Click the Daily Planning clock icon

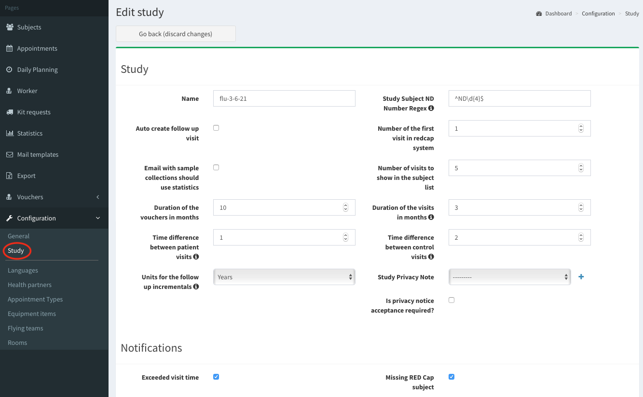coord(10,70)
